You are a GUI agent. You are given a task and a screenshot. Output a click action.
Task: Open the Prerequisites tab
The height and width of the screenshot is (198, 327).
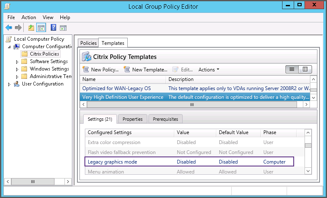click(x=165, y=119)
